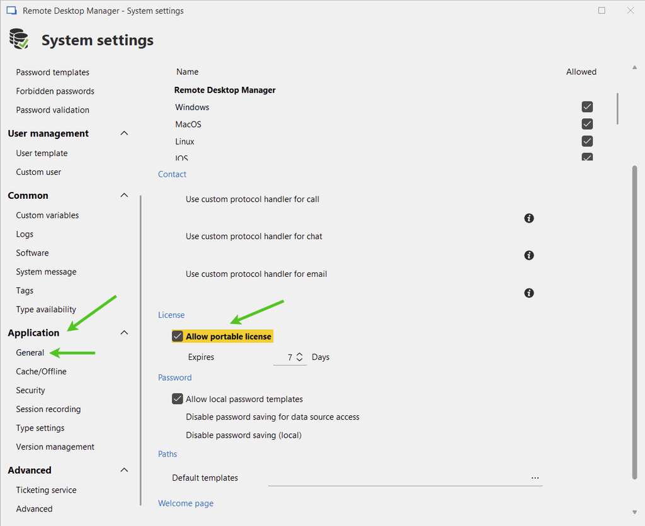Open the Cache/Offline settings page
645x526 pixels.
(x=41, y=371)
